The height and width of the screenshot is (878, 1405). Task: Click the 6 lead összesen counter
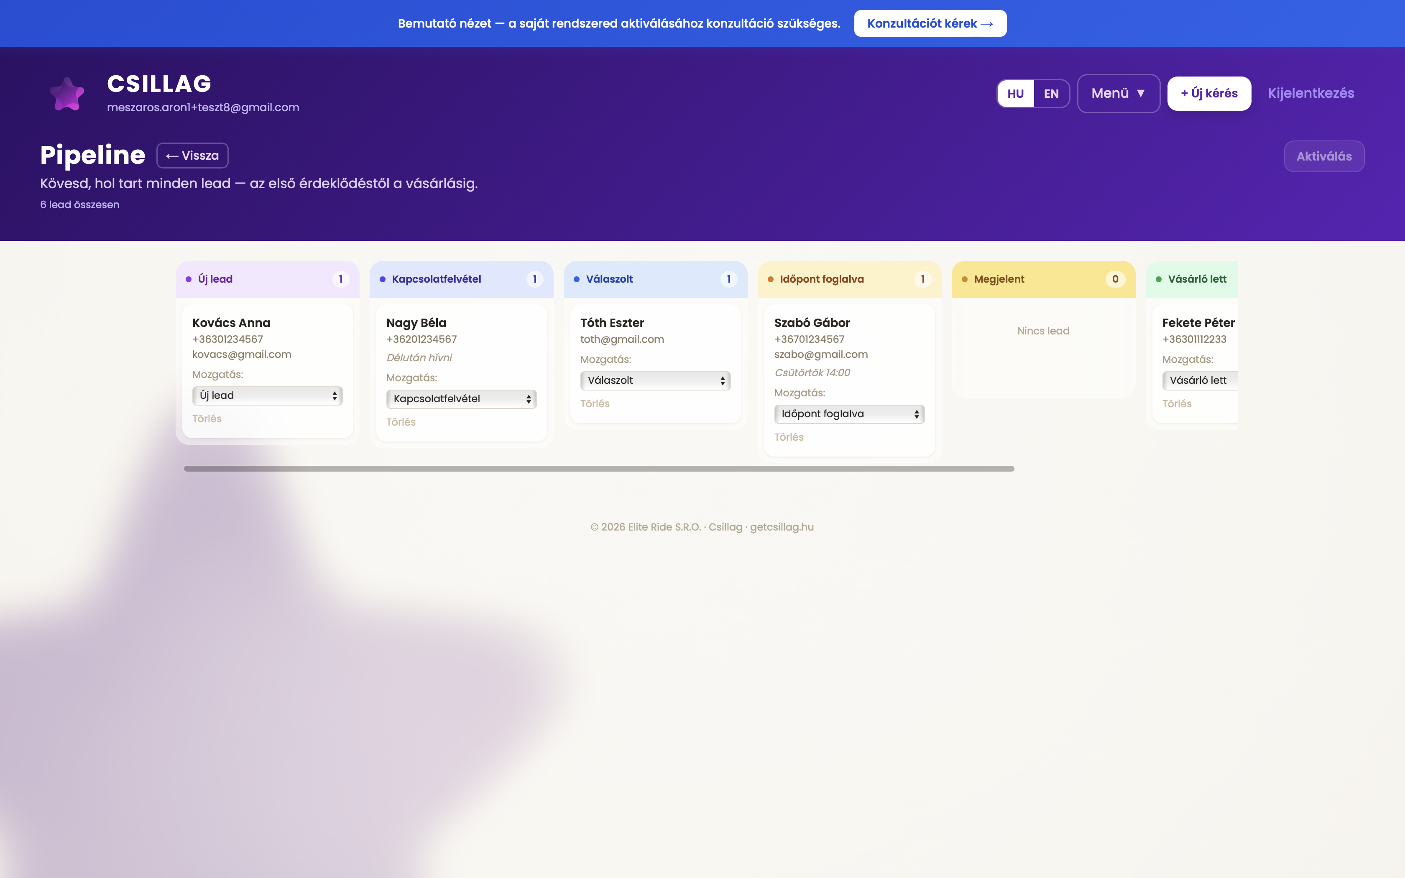(x=79, y=205)
